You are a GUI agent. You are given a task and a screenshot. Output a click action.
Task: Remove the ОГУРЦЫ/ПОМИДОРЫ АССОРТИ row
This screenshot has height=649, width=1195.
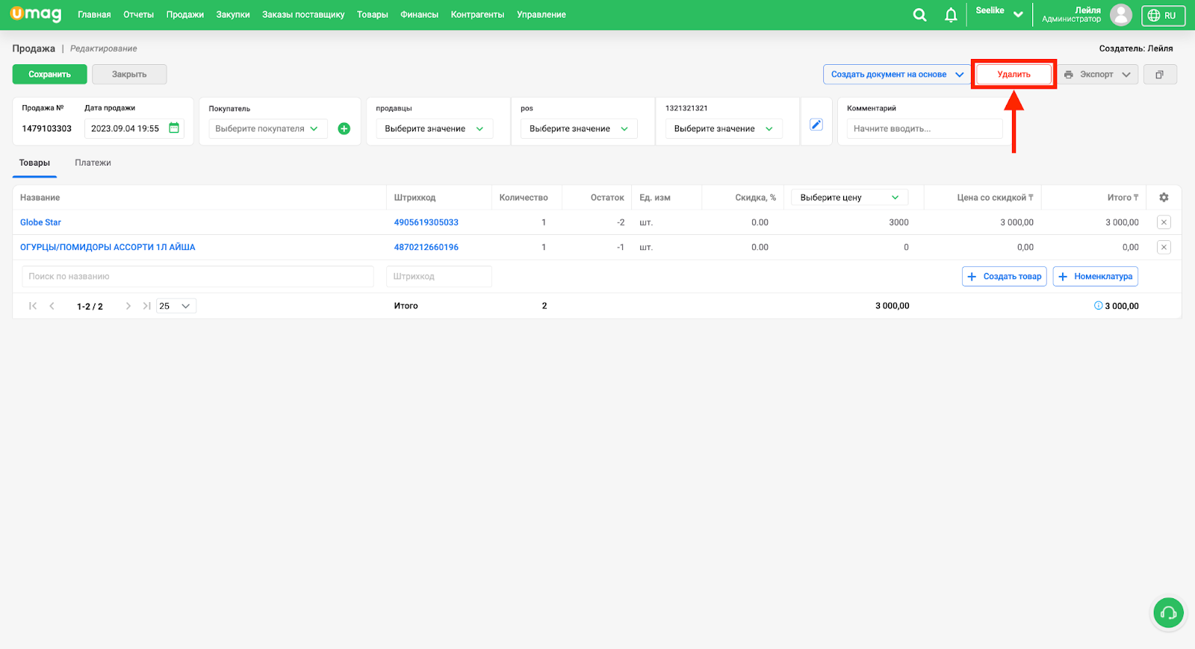click(1164, 247)
